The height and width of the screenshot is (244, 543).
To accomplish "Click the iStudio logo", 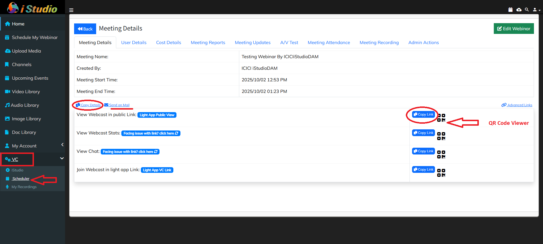I will point(32,8).
